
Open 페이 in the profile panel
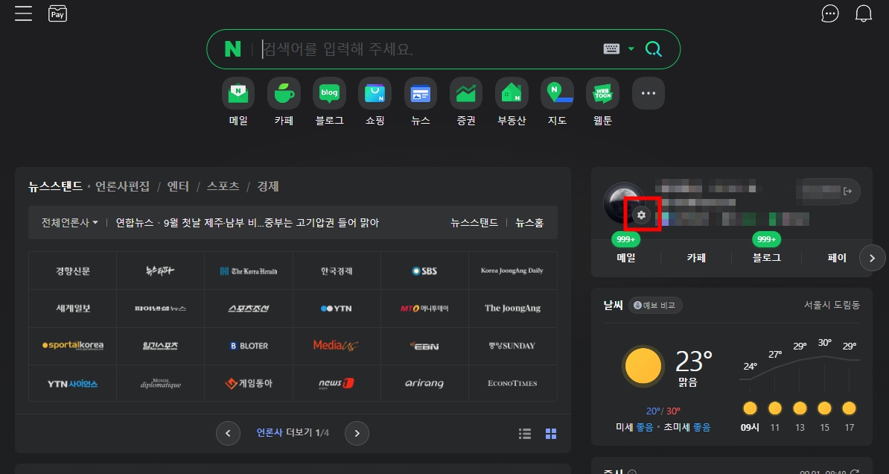click(837, 257)
